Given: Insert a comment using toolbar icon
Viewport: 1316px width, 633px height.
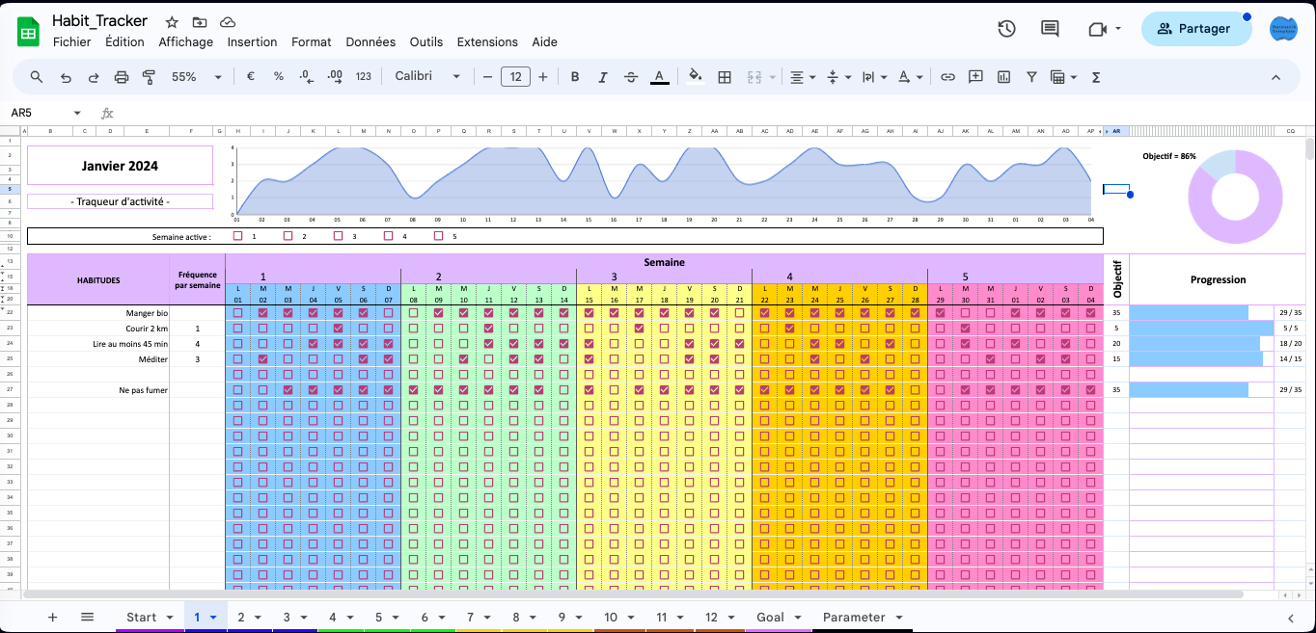Looking at the screenshot, I should pyautogui.click(x=975, y=76).
